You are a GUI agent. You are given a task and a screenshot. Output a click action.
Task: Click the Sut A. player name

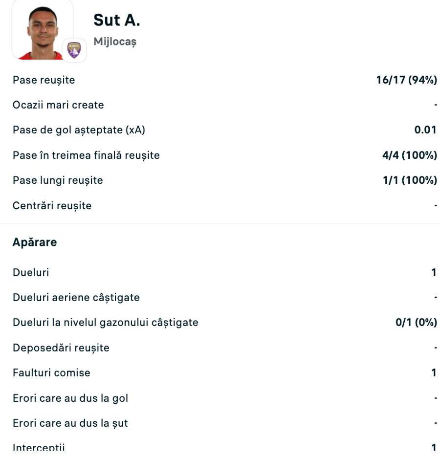[117, 20]
